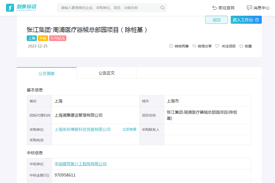Click 立即查看 link

coord(129,130)
